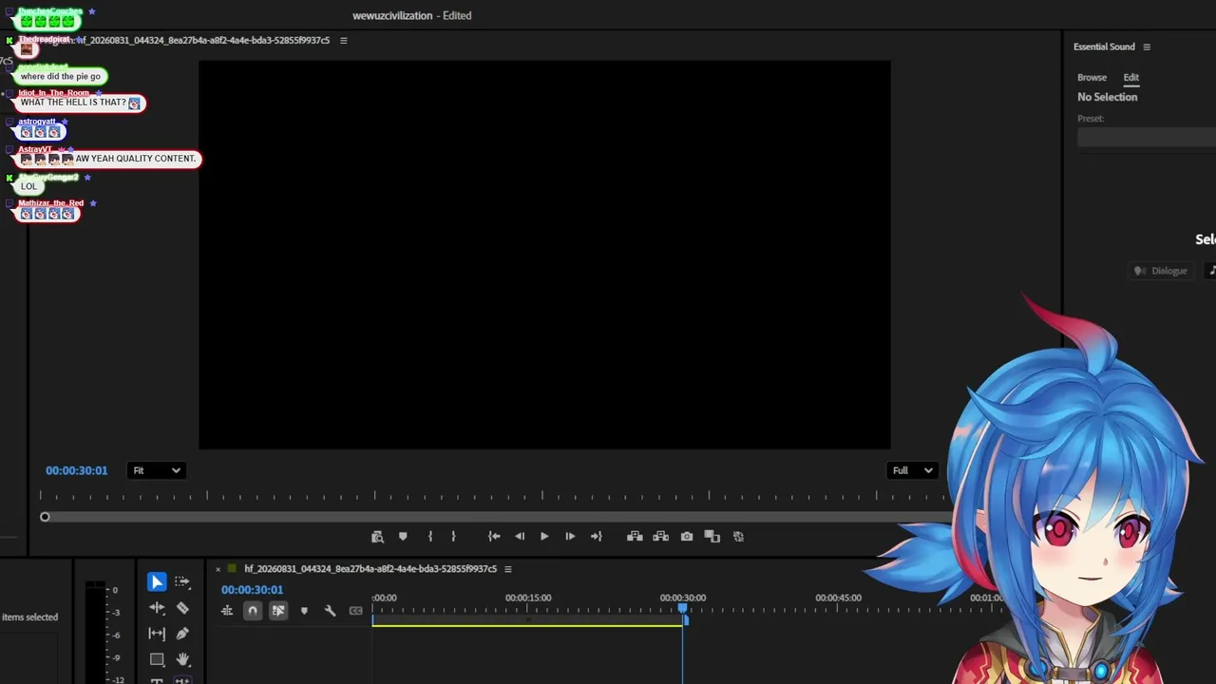Export a frame with the camera icon
The image size is (1216, 684).
click(687, 537)
